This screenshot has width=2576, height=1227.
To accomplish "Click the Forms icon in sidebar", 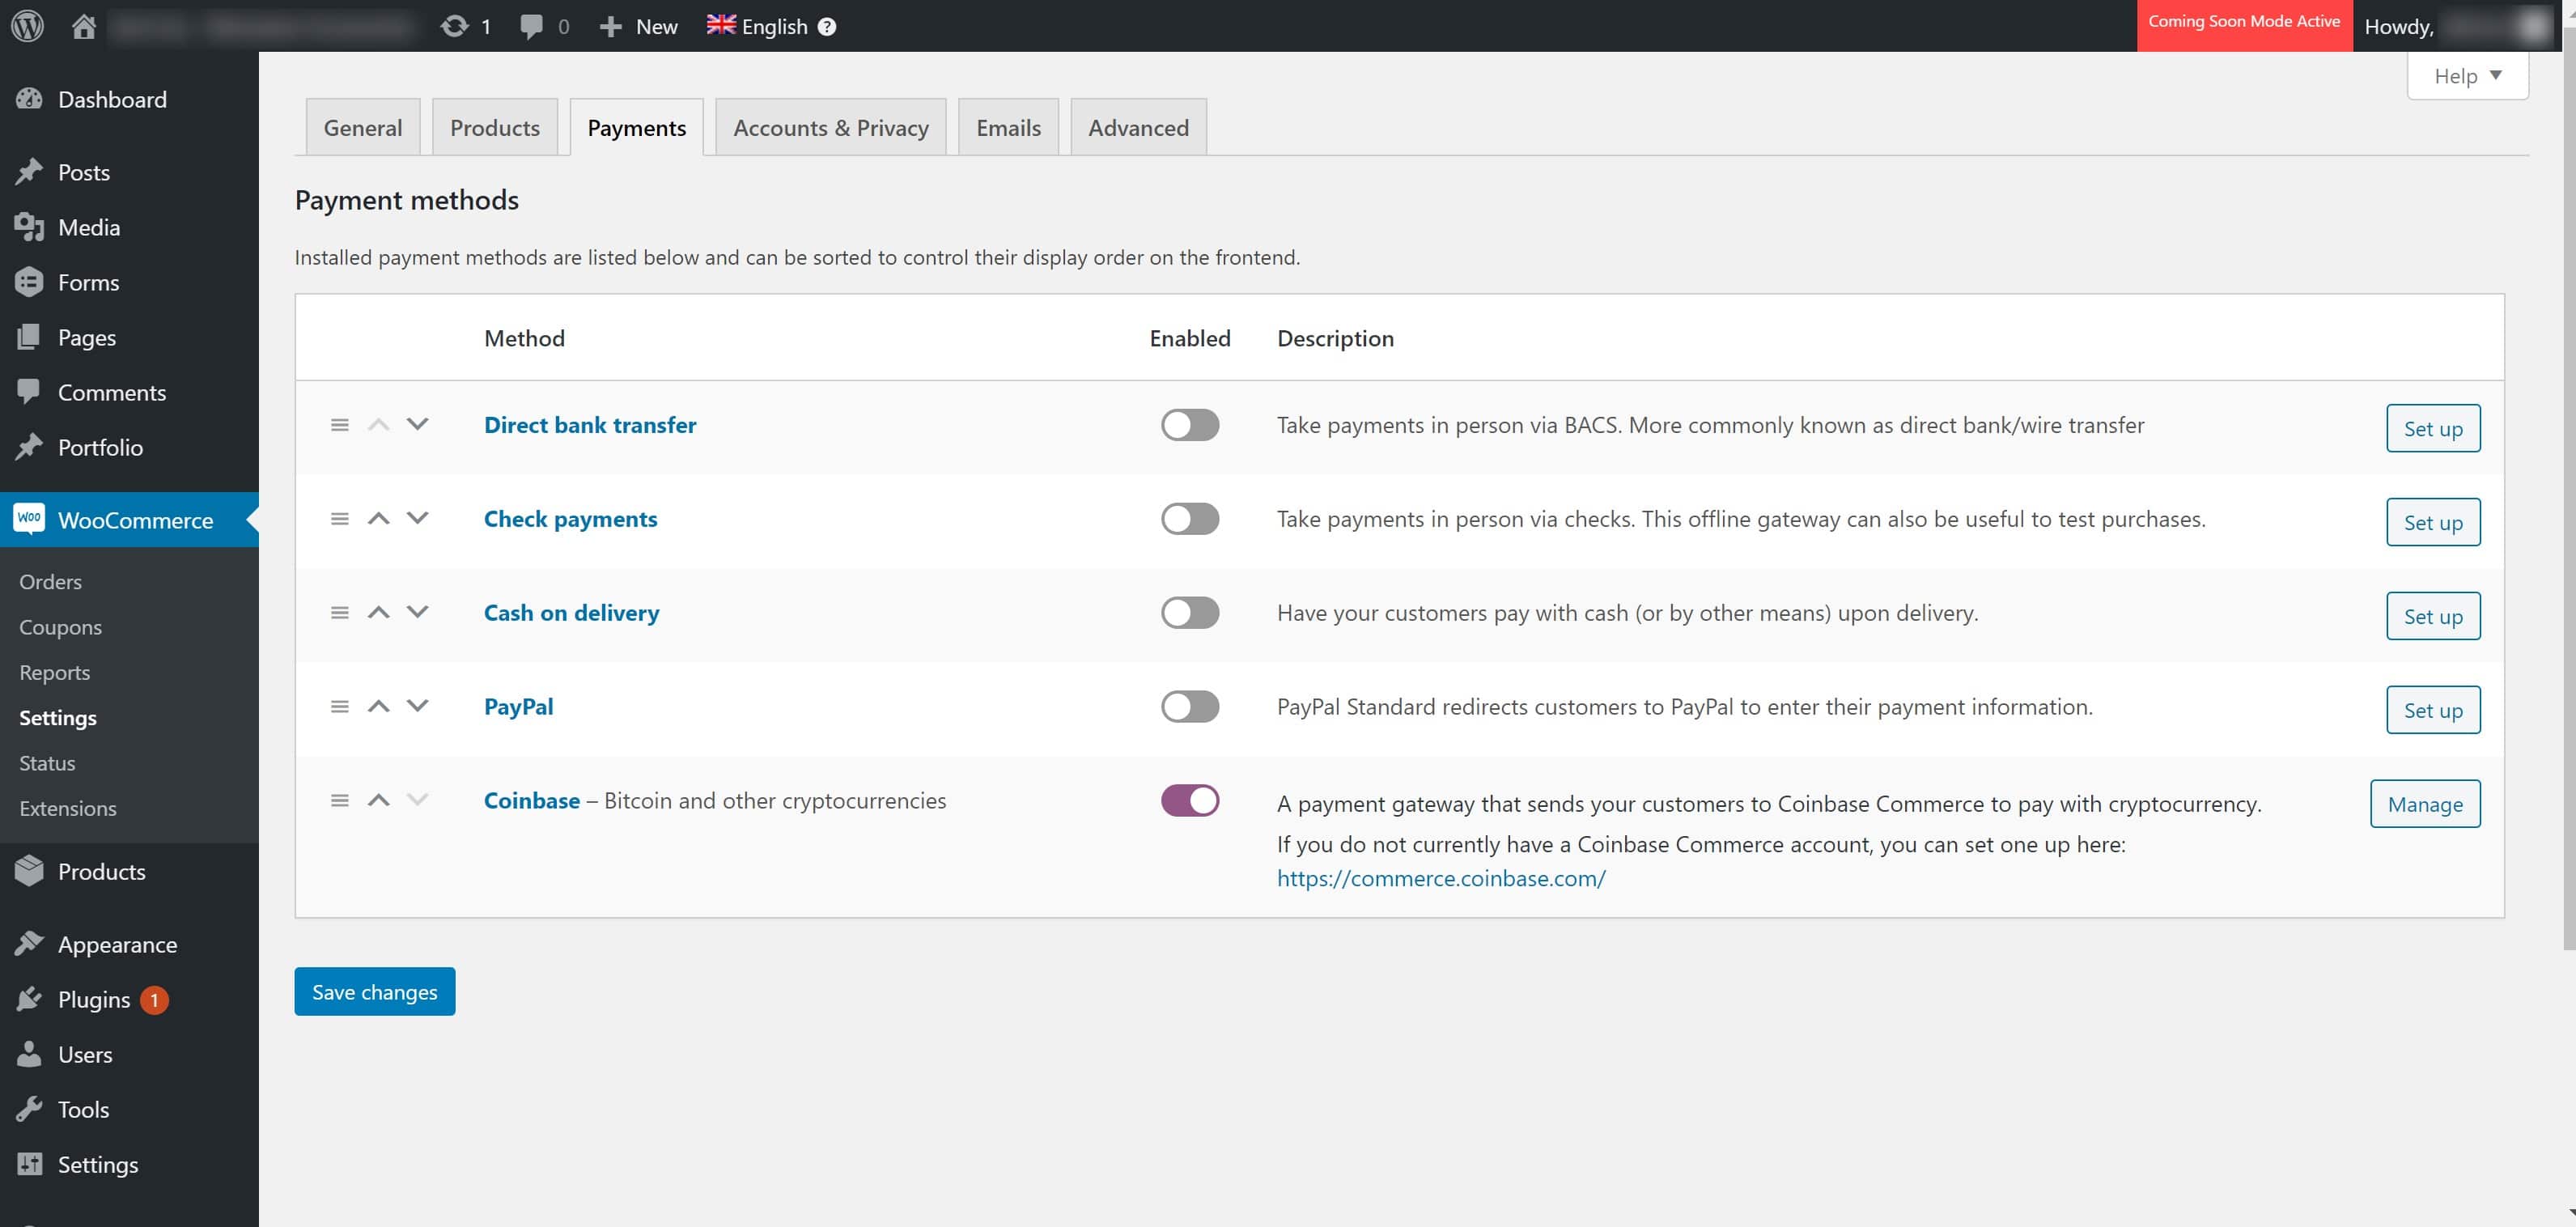I will [x=29, y=282].
